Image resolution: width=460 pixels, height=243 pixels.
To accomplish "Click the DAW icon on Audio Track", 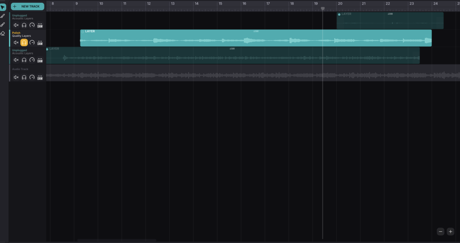I will (x=40, y=78).
